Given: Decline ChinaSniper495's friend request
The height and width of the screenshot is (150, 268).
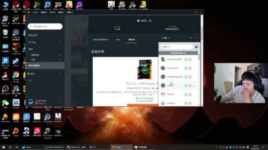Looking at the screenshot, I should 190,59.
